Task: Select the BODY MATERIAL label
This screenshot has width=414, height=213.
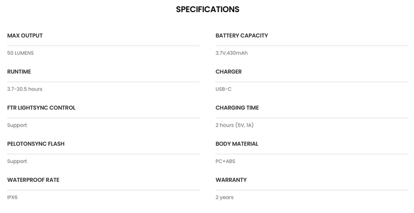Action: click(237, 144)
